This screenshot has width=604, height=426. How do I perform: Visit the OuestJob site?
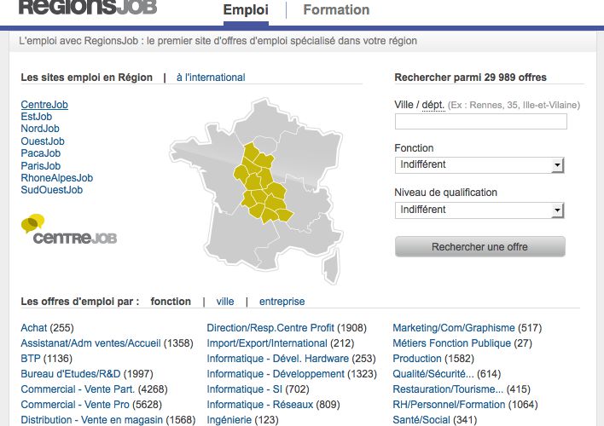tap(43, 141)
